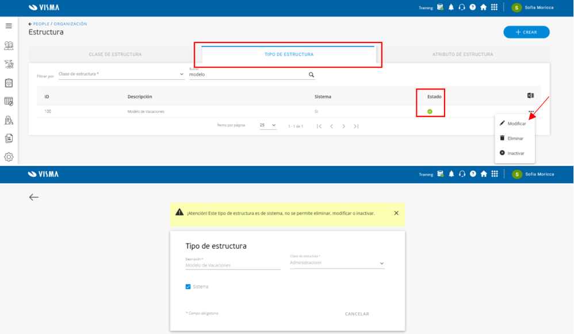Click the Sofia Moricca name in the Estructura screen header
Viewport: 574px width, 334px height.
[539, 7]
